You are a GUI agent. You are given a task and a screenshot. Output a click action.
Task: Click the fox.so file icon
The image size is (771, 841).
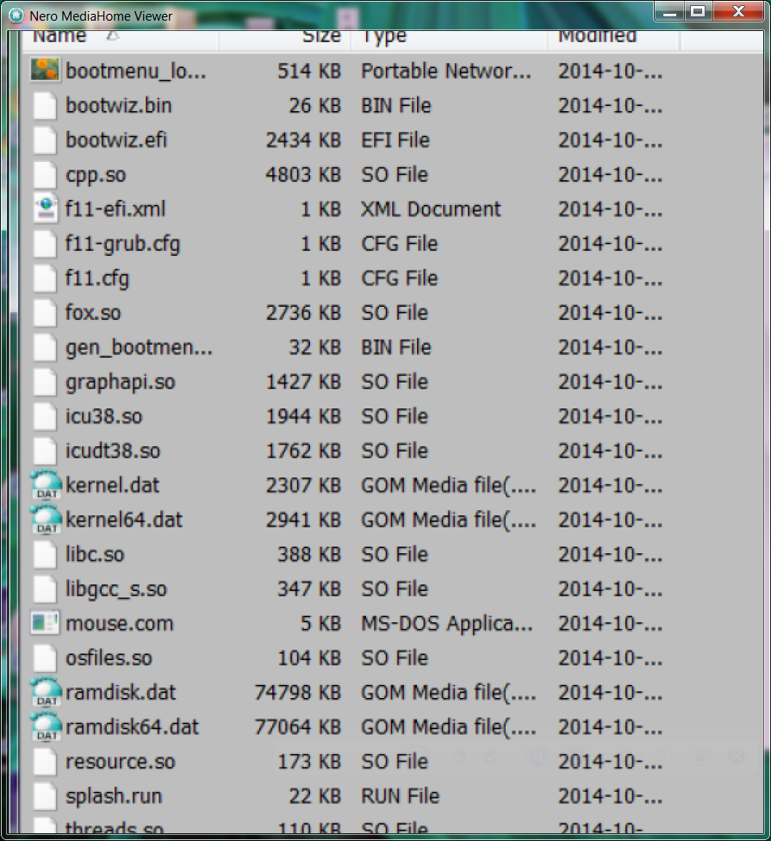pos(45,313)
